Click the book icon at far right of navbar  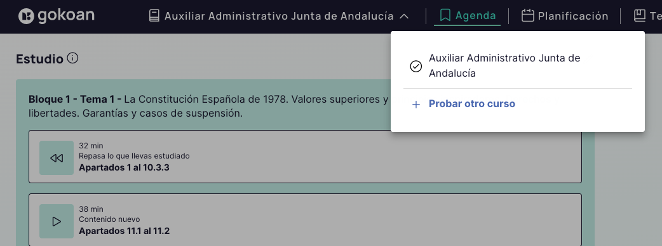pos(640,16)
